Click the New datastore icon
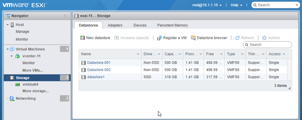 82,38
